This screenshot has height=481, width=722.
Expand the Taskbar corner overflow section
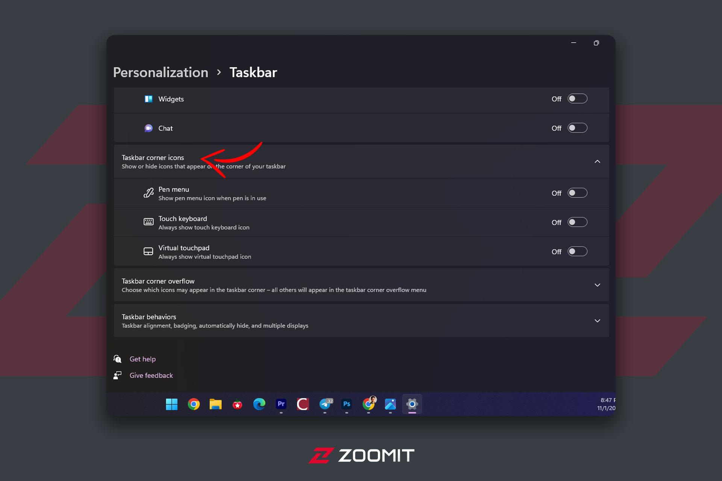pyautogui.click(x=361, y=285)
